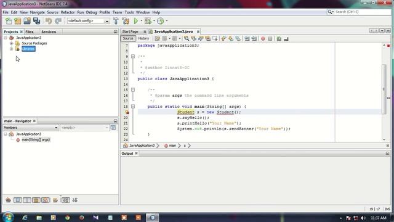Toggle Show Static Members in Navigator

point(27,200)
